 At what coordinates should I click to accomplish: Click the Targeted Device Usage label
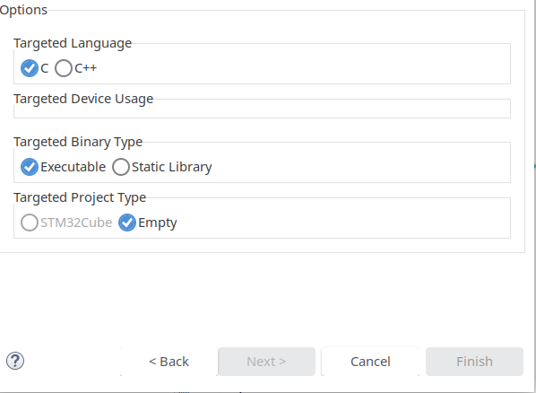83,99
